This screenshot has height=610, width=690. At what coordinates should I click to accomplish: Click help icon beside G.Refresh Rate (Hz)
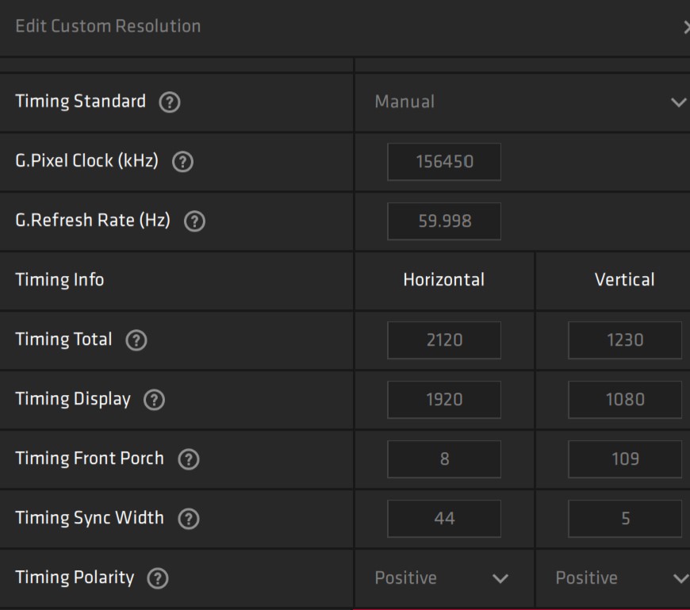pos(194,222)
